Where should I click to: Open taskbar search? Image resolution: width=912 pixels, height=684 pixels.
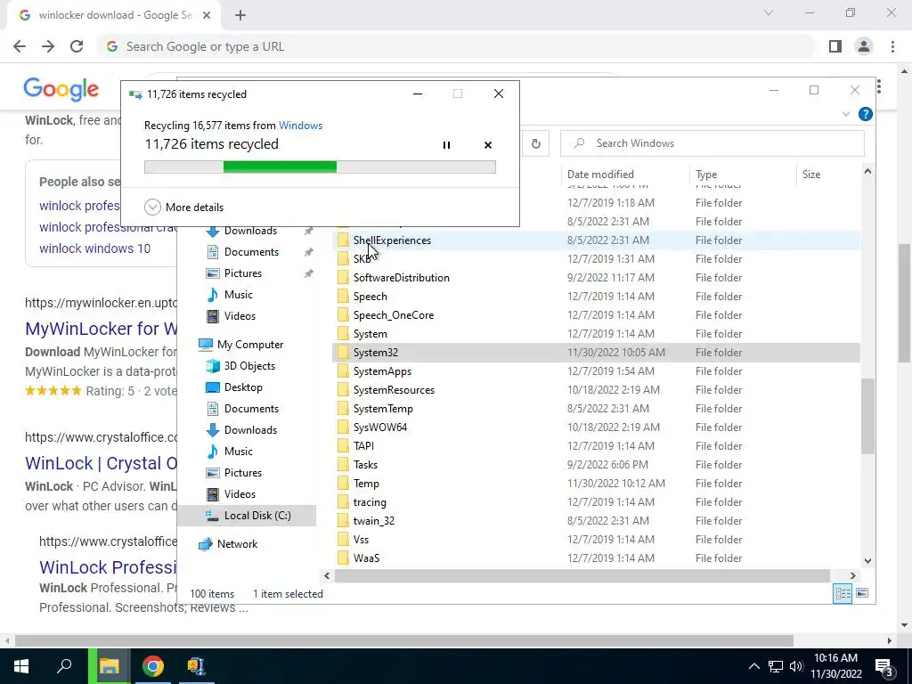(x=64, y=666)
